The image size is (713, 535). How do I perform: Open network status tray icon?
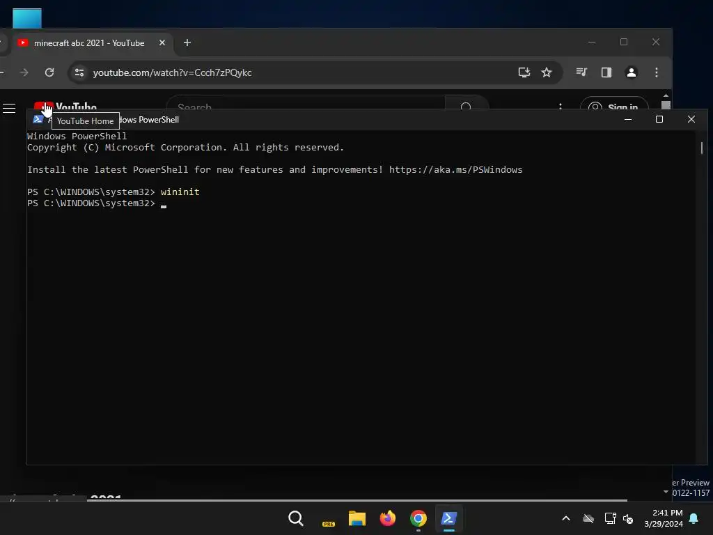pos(610,518)
